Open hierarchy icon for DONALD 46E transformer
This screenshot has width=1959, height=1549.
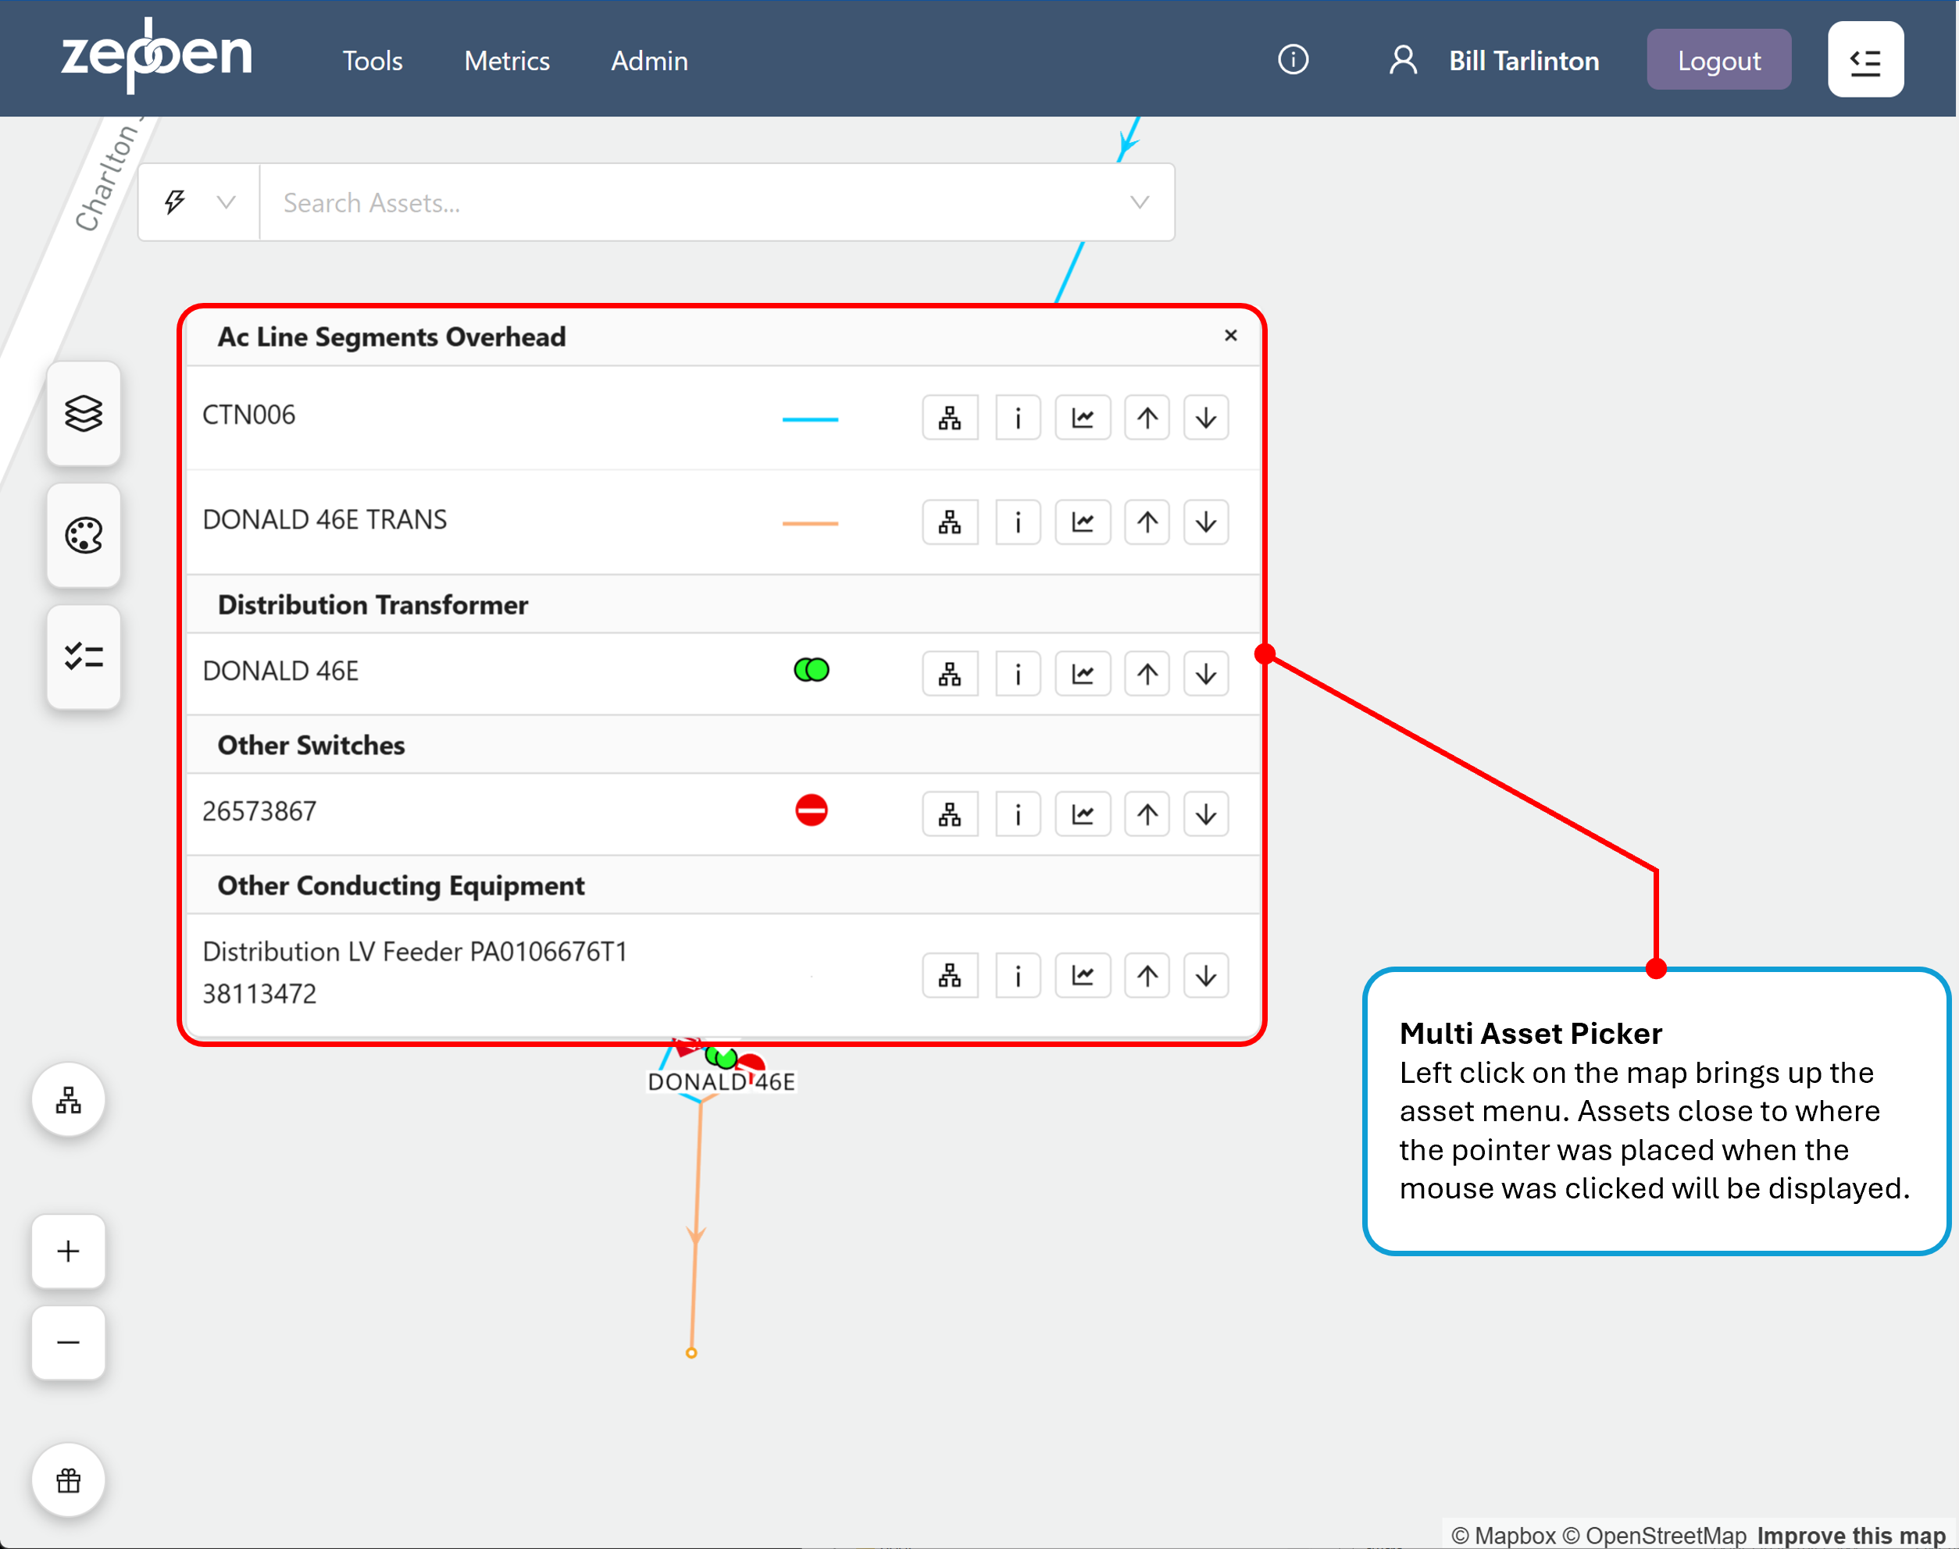point(950,674)
